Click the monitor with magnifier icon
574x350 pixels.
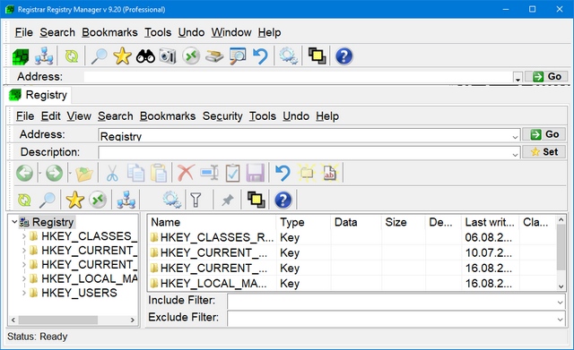238,56
